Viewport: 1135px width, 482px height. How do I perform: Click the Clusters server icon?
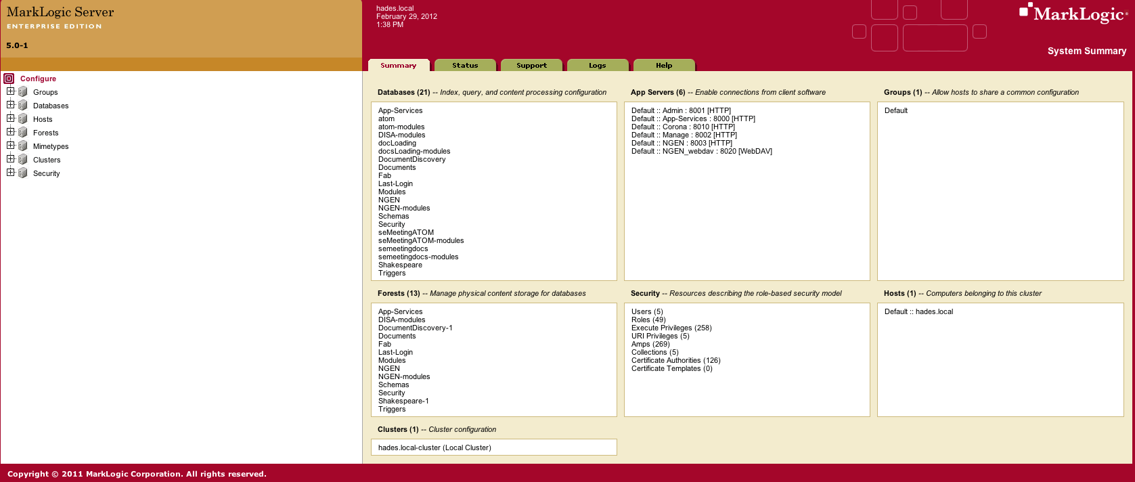23,160
